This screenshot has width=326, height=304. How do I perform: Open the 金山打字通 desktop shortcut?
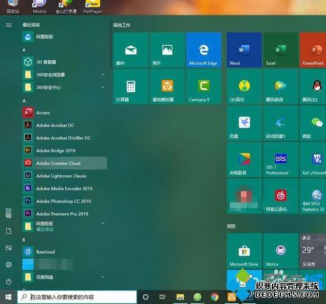66,7
